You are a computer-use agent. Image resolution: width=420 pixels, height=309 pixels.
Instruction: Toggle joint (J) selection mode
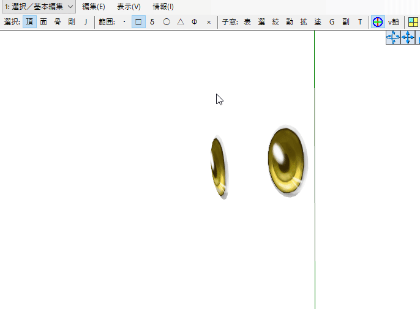click(86, 22)
